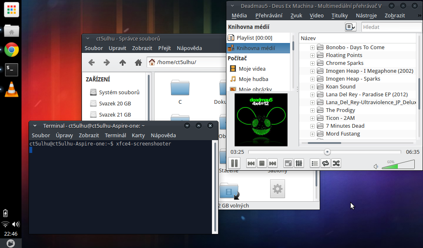This screenshot has height=248, width=423.
Task: Pause playback in VLC
Action: 235,163
